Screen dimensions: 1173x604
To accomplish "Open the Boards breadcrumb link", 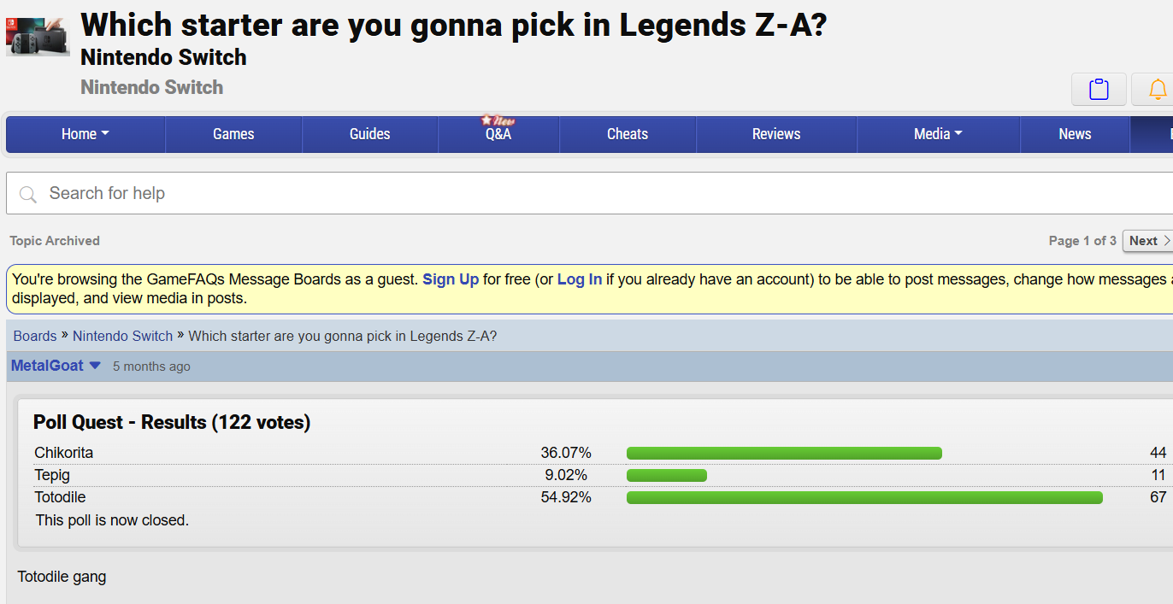I will tap(35, 336).
